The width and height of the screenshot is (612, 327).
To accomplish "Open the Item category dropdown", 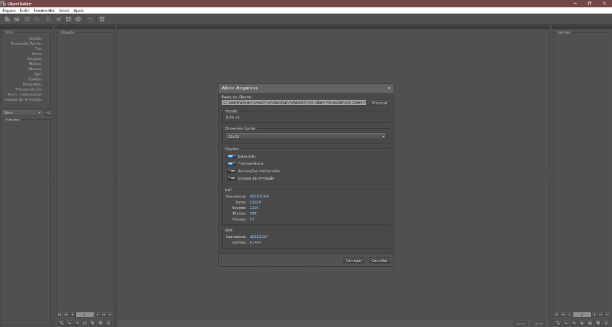I will coord(22,113).
